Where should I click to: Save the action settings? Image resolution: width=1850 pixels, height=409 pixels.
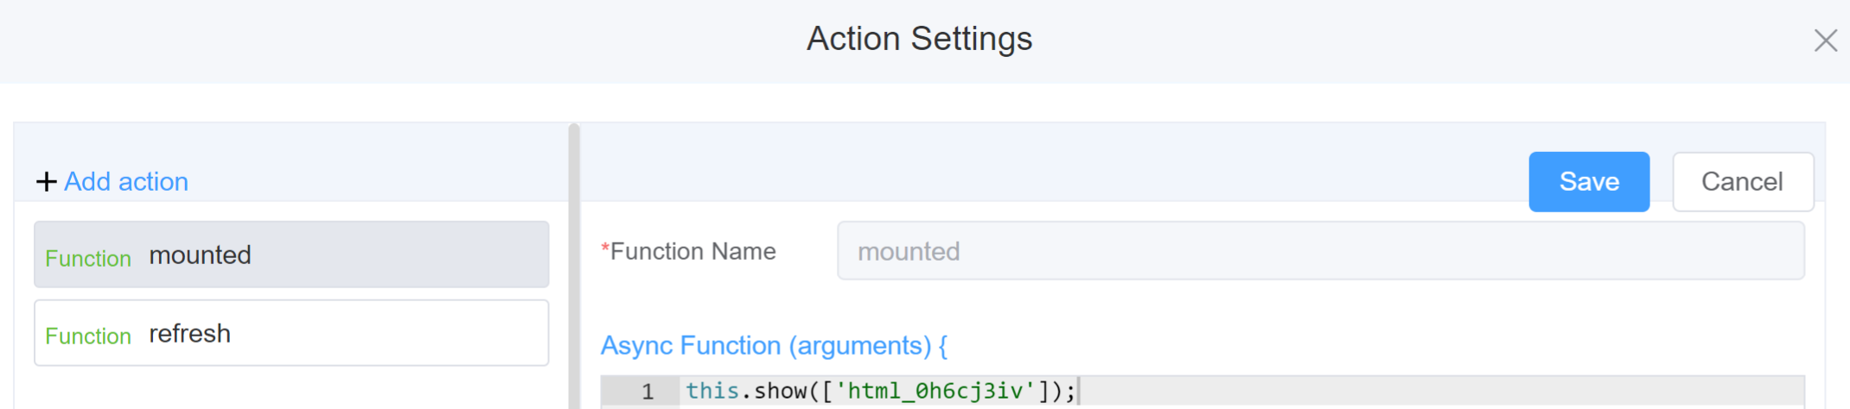point(1588,182)
